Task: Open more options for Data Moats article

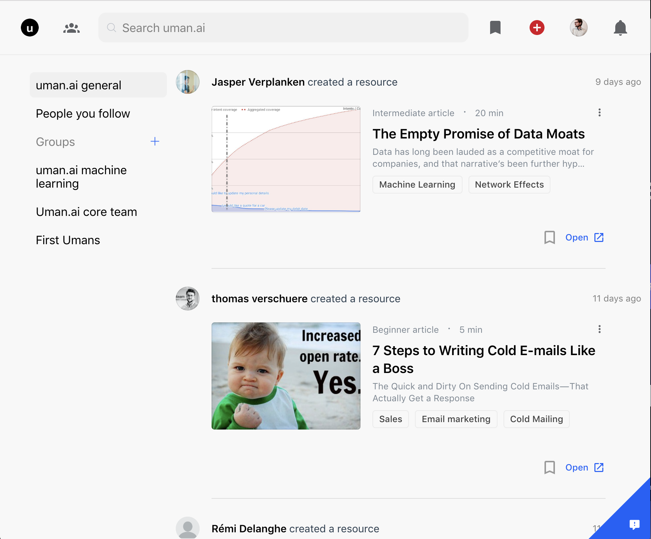Action: (x=599, y=112)
